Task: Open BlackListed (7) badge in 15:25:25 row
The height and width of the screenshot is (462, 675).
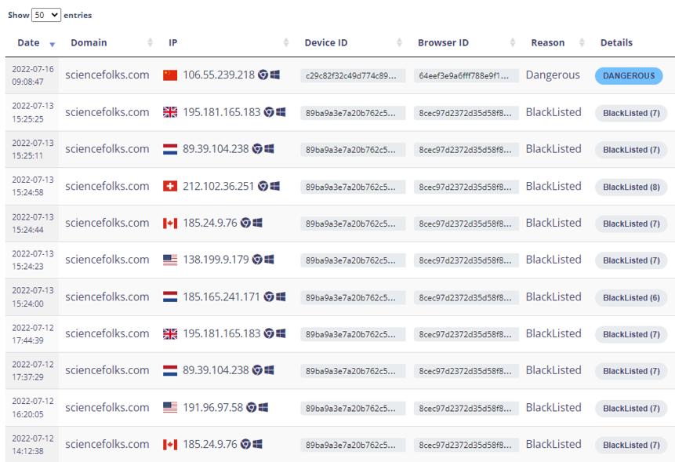Action: (x=631, y=113)
